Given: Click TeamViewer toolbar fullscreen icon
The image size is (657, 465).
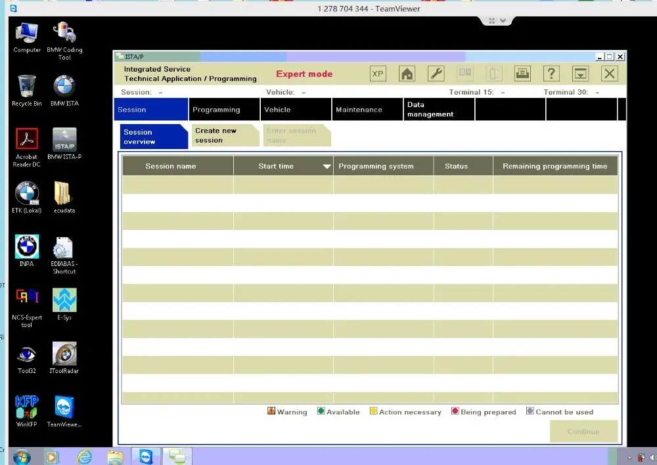Looking at the screenshot, I should [492, 20].
